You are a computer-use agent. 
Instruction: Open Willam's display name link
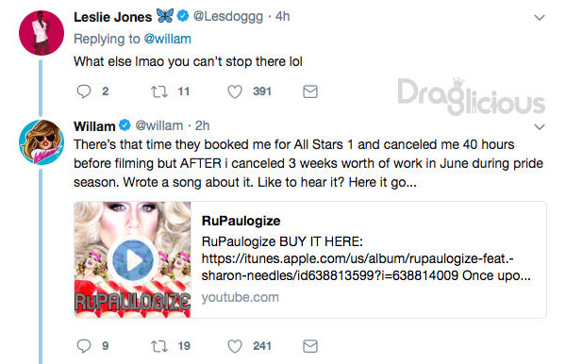point(94,126)
